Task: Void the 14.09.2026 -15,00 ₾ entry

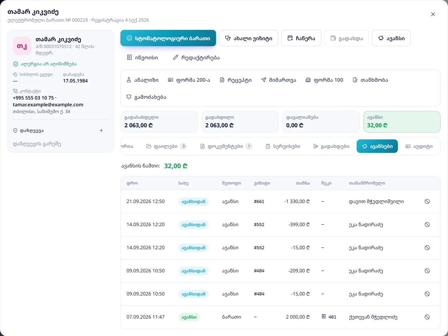Action: coord(427,247)
